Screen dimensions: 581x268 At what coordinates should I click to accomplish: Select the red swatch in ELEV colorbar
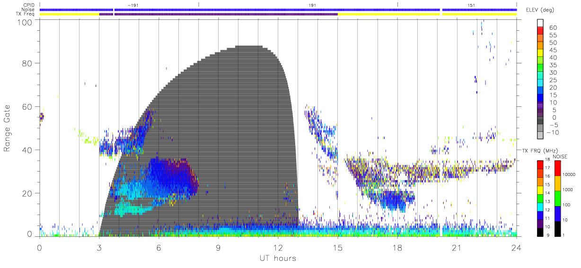pyautogui.click(x=541, y=31)
